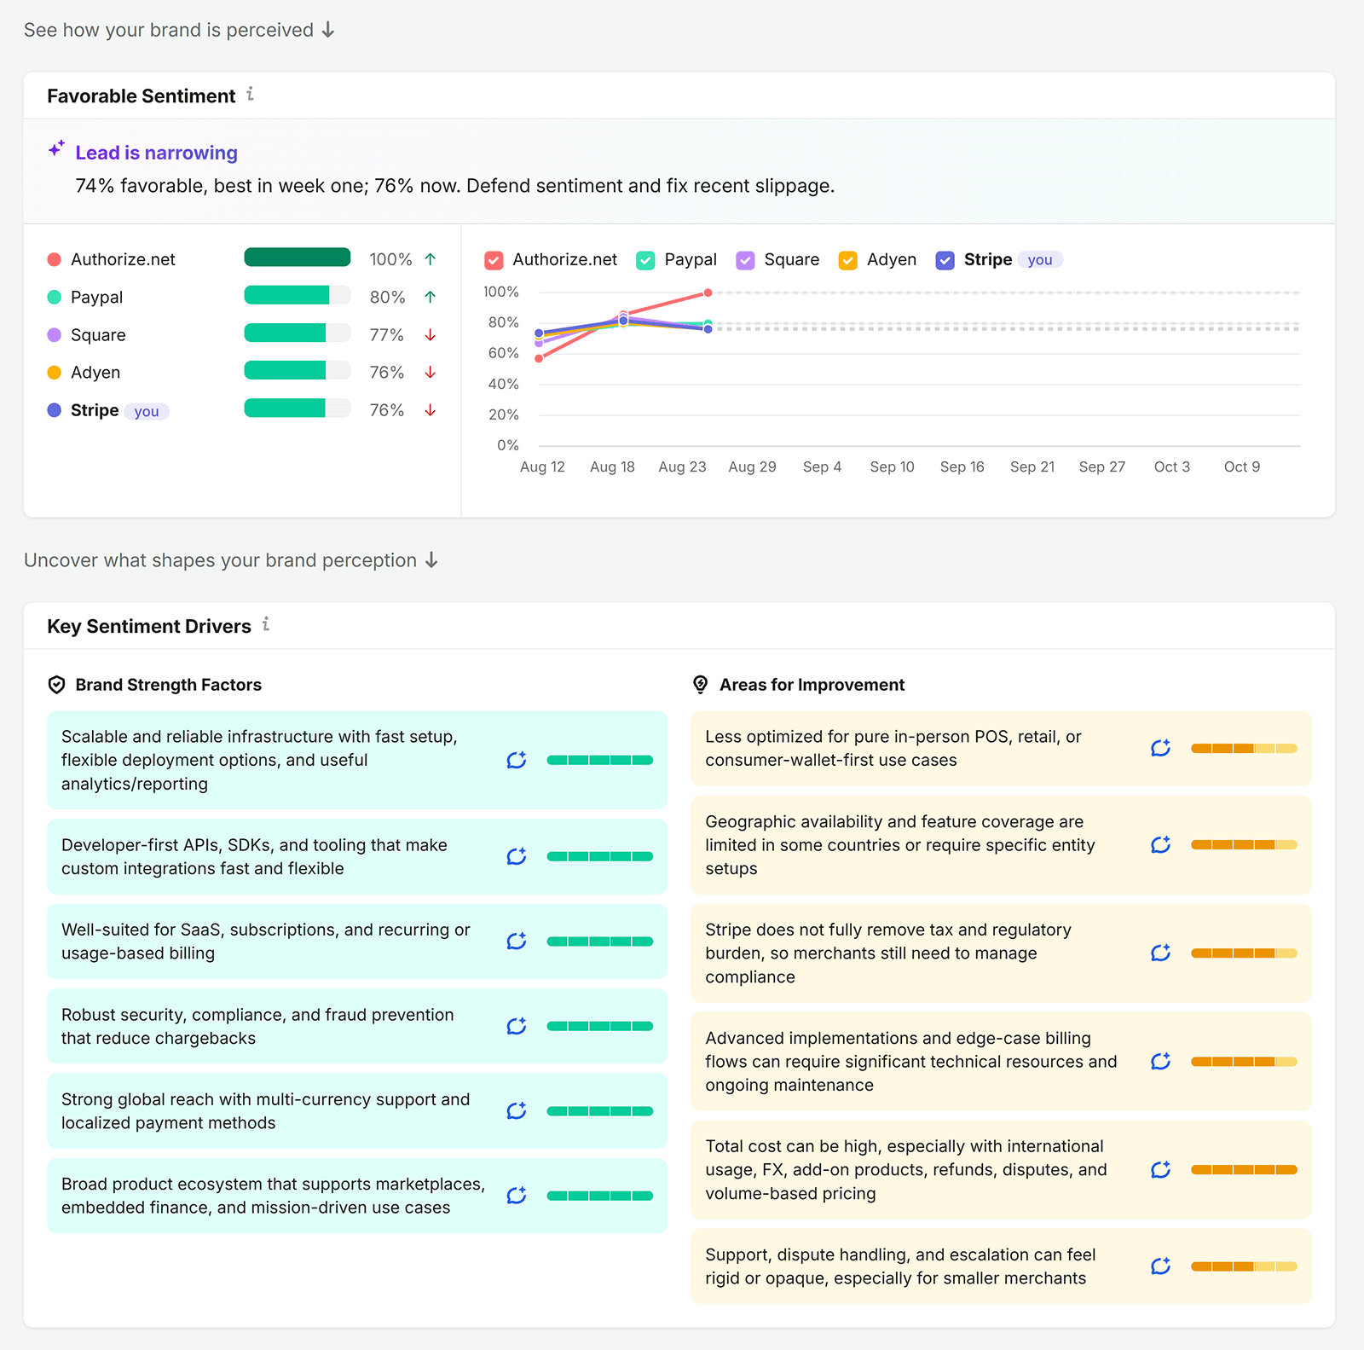The width and height of the screenshot is (1364, 1350).
Task: Toggle the Adyen chart legend checkbox
Action: click(847, 260)
